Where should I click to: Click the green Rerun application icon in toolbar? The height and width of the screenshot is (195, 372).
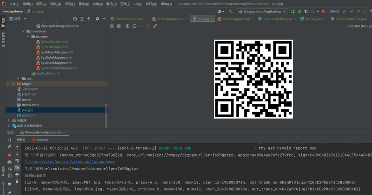click(x=293, y=11)
